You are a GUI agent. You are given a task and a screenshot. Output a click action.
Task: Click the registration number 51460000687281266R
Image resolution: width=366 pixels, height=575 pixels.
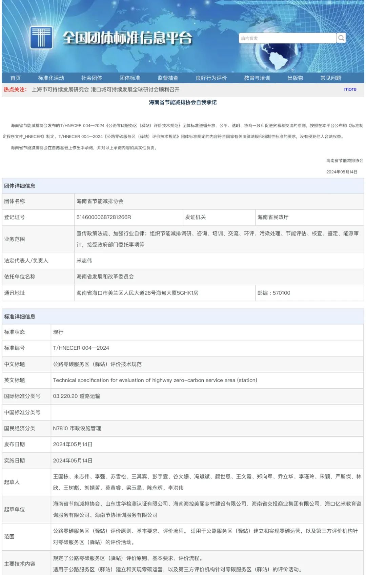tap(104, 217)
